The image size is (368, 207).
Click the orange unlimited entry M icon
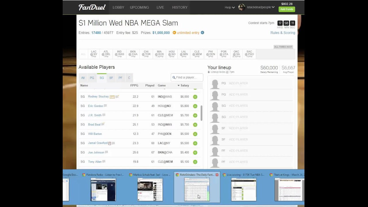pos(174,33)
